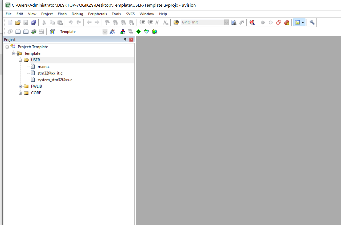Navigate forwards with the right arrow icon
This screenshot has height=225, width=341.
[97, 22]
